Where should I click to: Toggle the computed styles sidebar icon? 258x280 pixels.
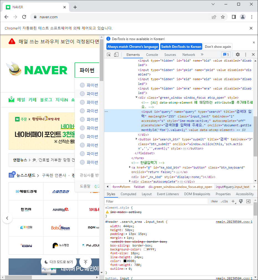pos(249,202)
